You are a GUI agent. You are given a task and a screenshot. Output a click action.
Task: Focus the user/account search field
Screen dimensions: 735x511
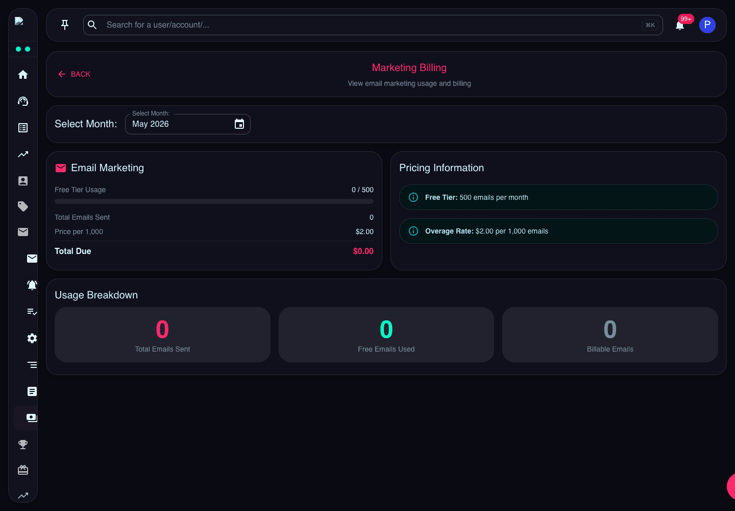coord(373,25)
